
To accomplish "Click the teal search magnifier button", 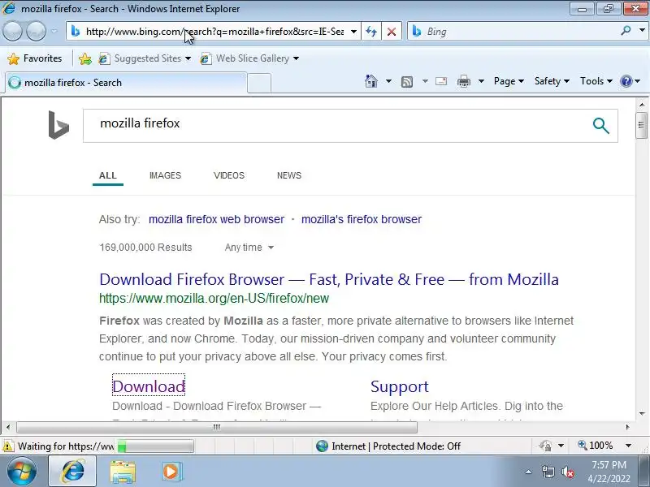I will click(x=600, y=126).
